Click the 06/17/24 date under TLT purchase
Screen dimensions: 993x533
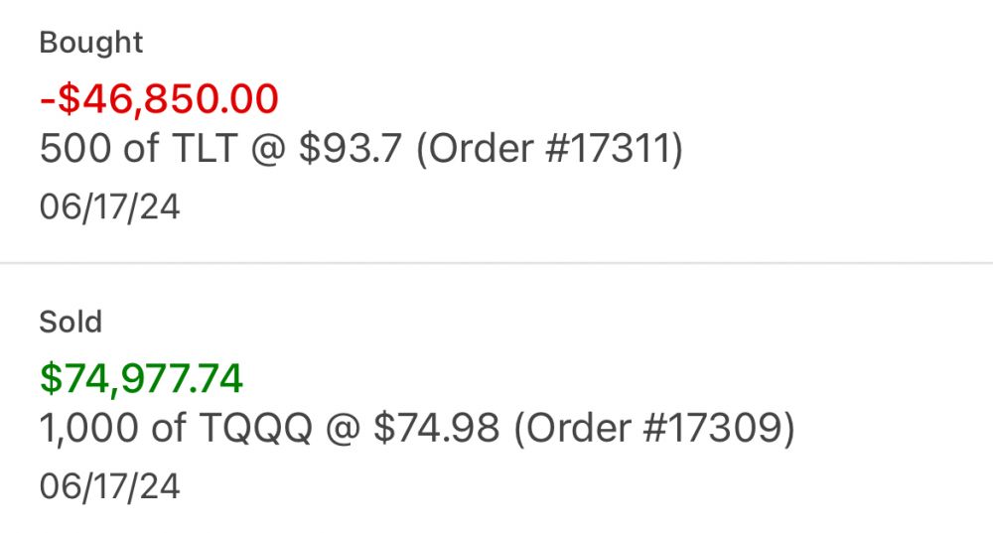click(x=109, y=207)
